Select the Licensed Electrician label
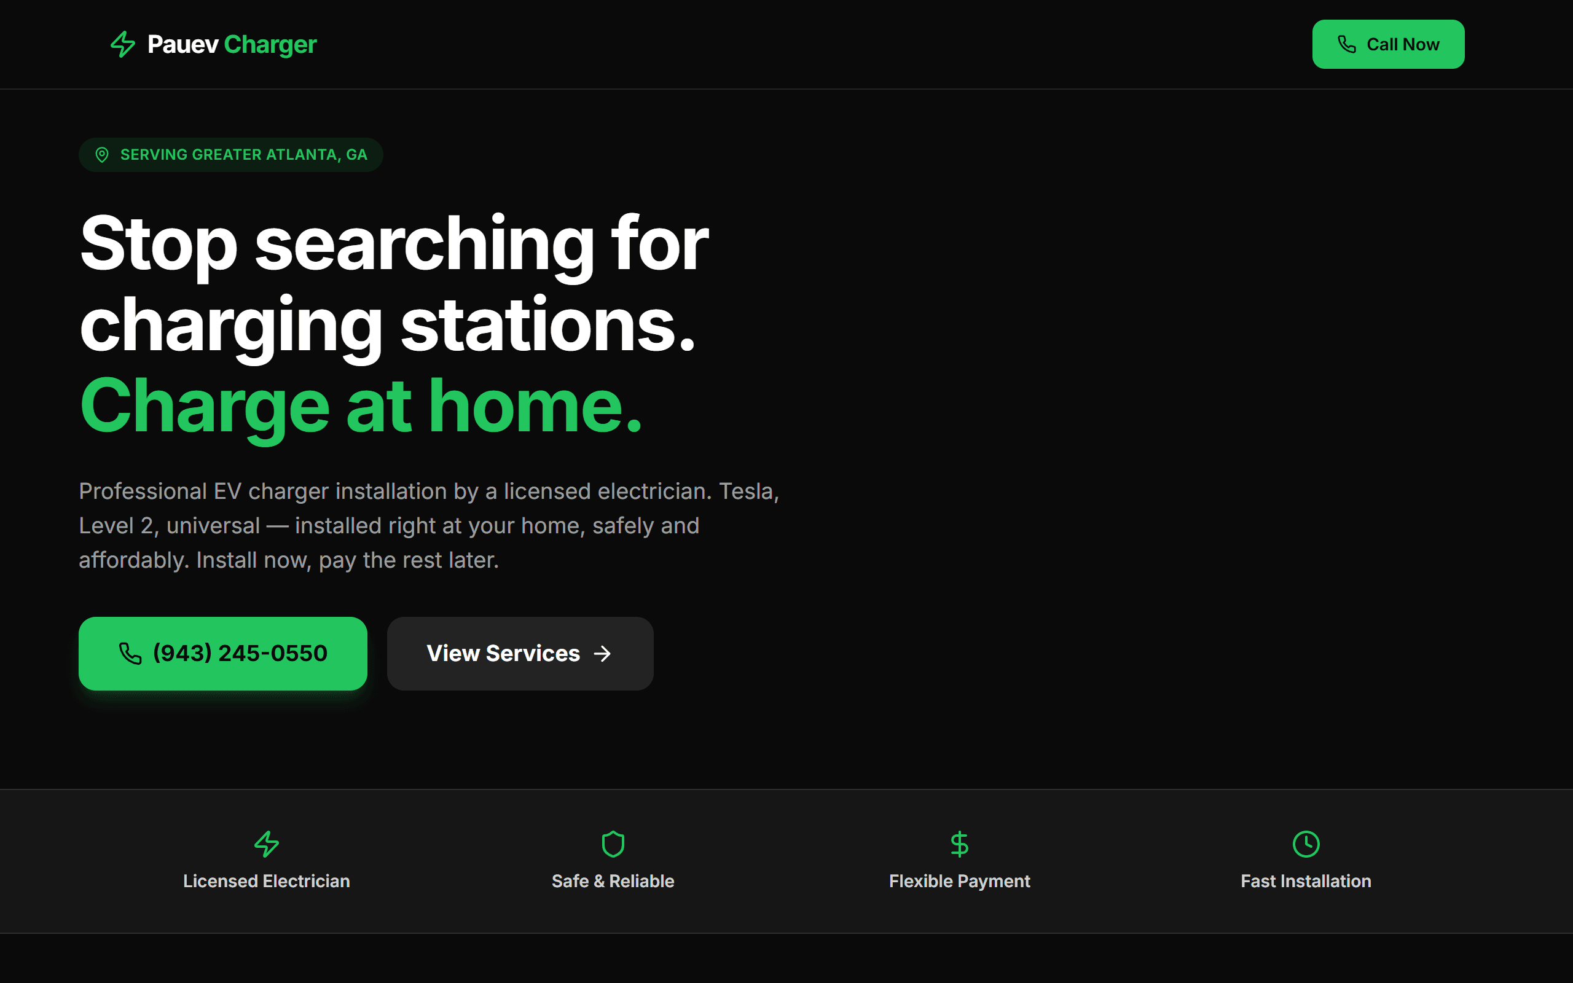The width and height of the screenshot is (1573, 983). [267, 881]
